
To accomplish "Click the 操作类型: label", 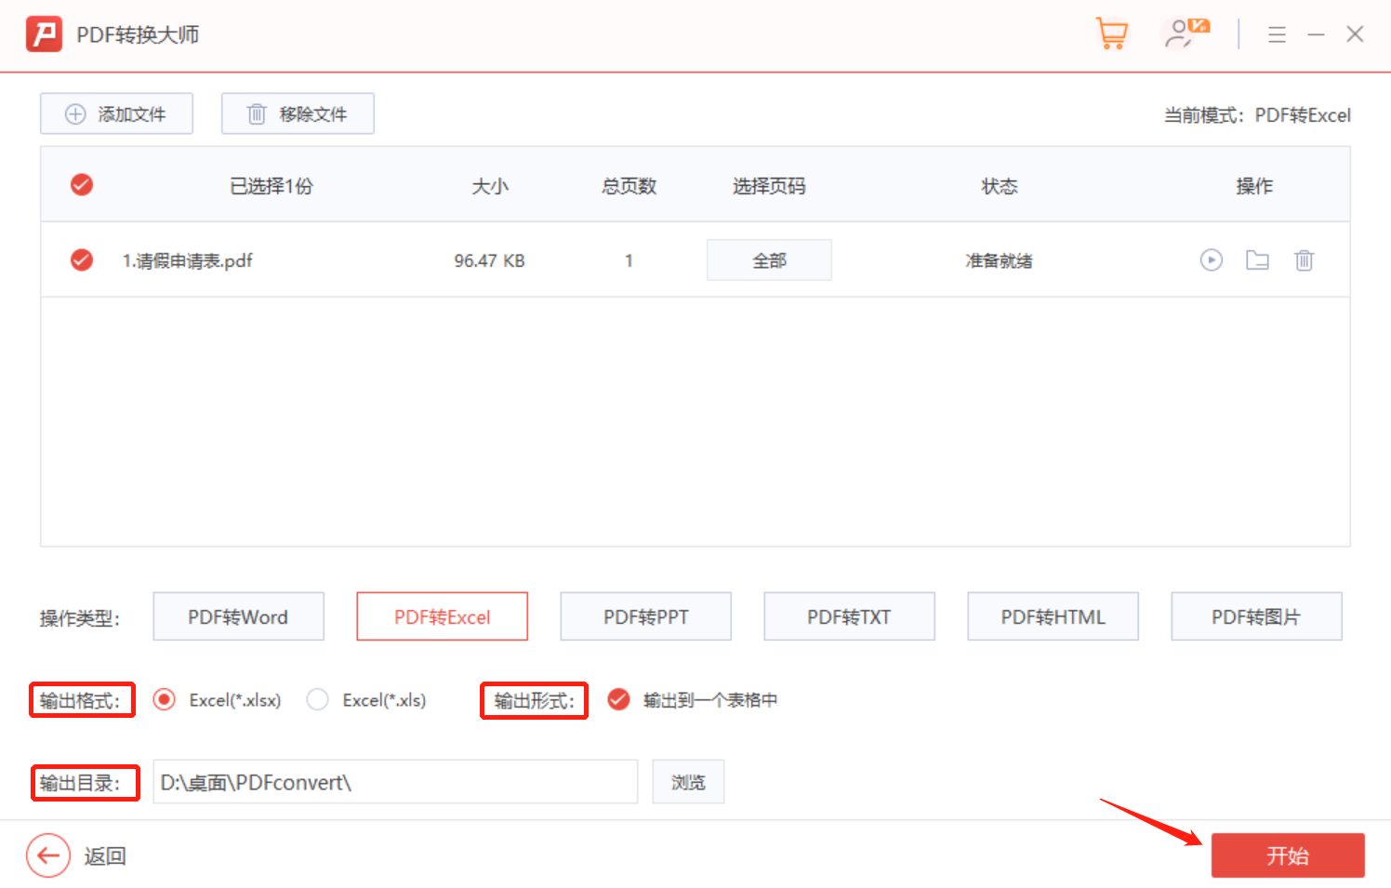I will tap(80, 618).
